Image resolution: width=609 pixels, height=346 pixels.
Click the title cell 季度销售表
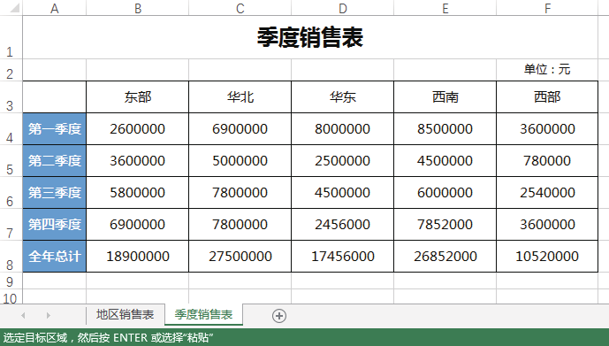(310, 38)
